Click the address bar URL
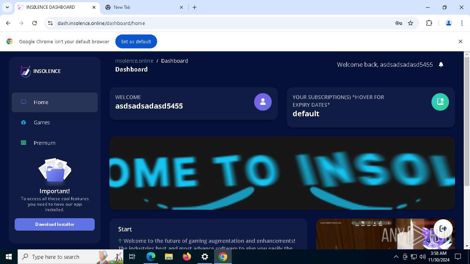The width and height of the screenshot is (470, 264). [101, 23]
